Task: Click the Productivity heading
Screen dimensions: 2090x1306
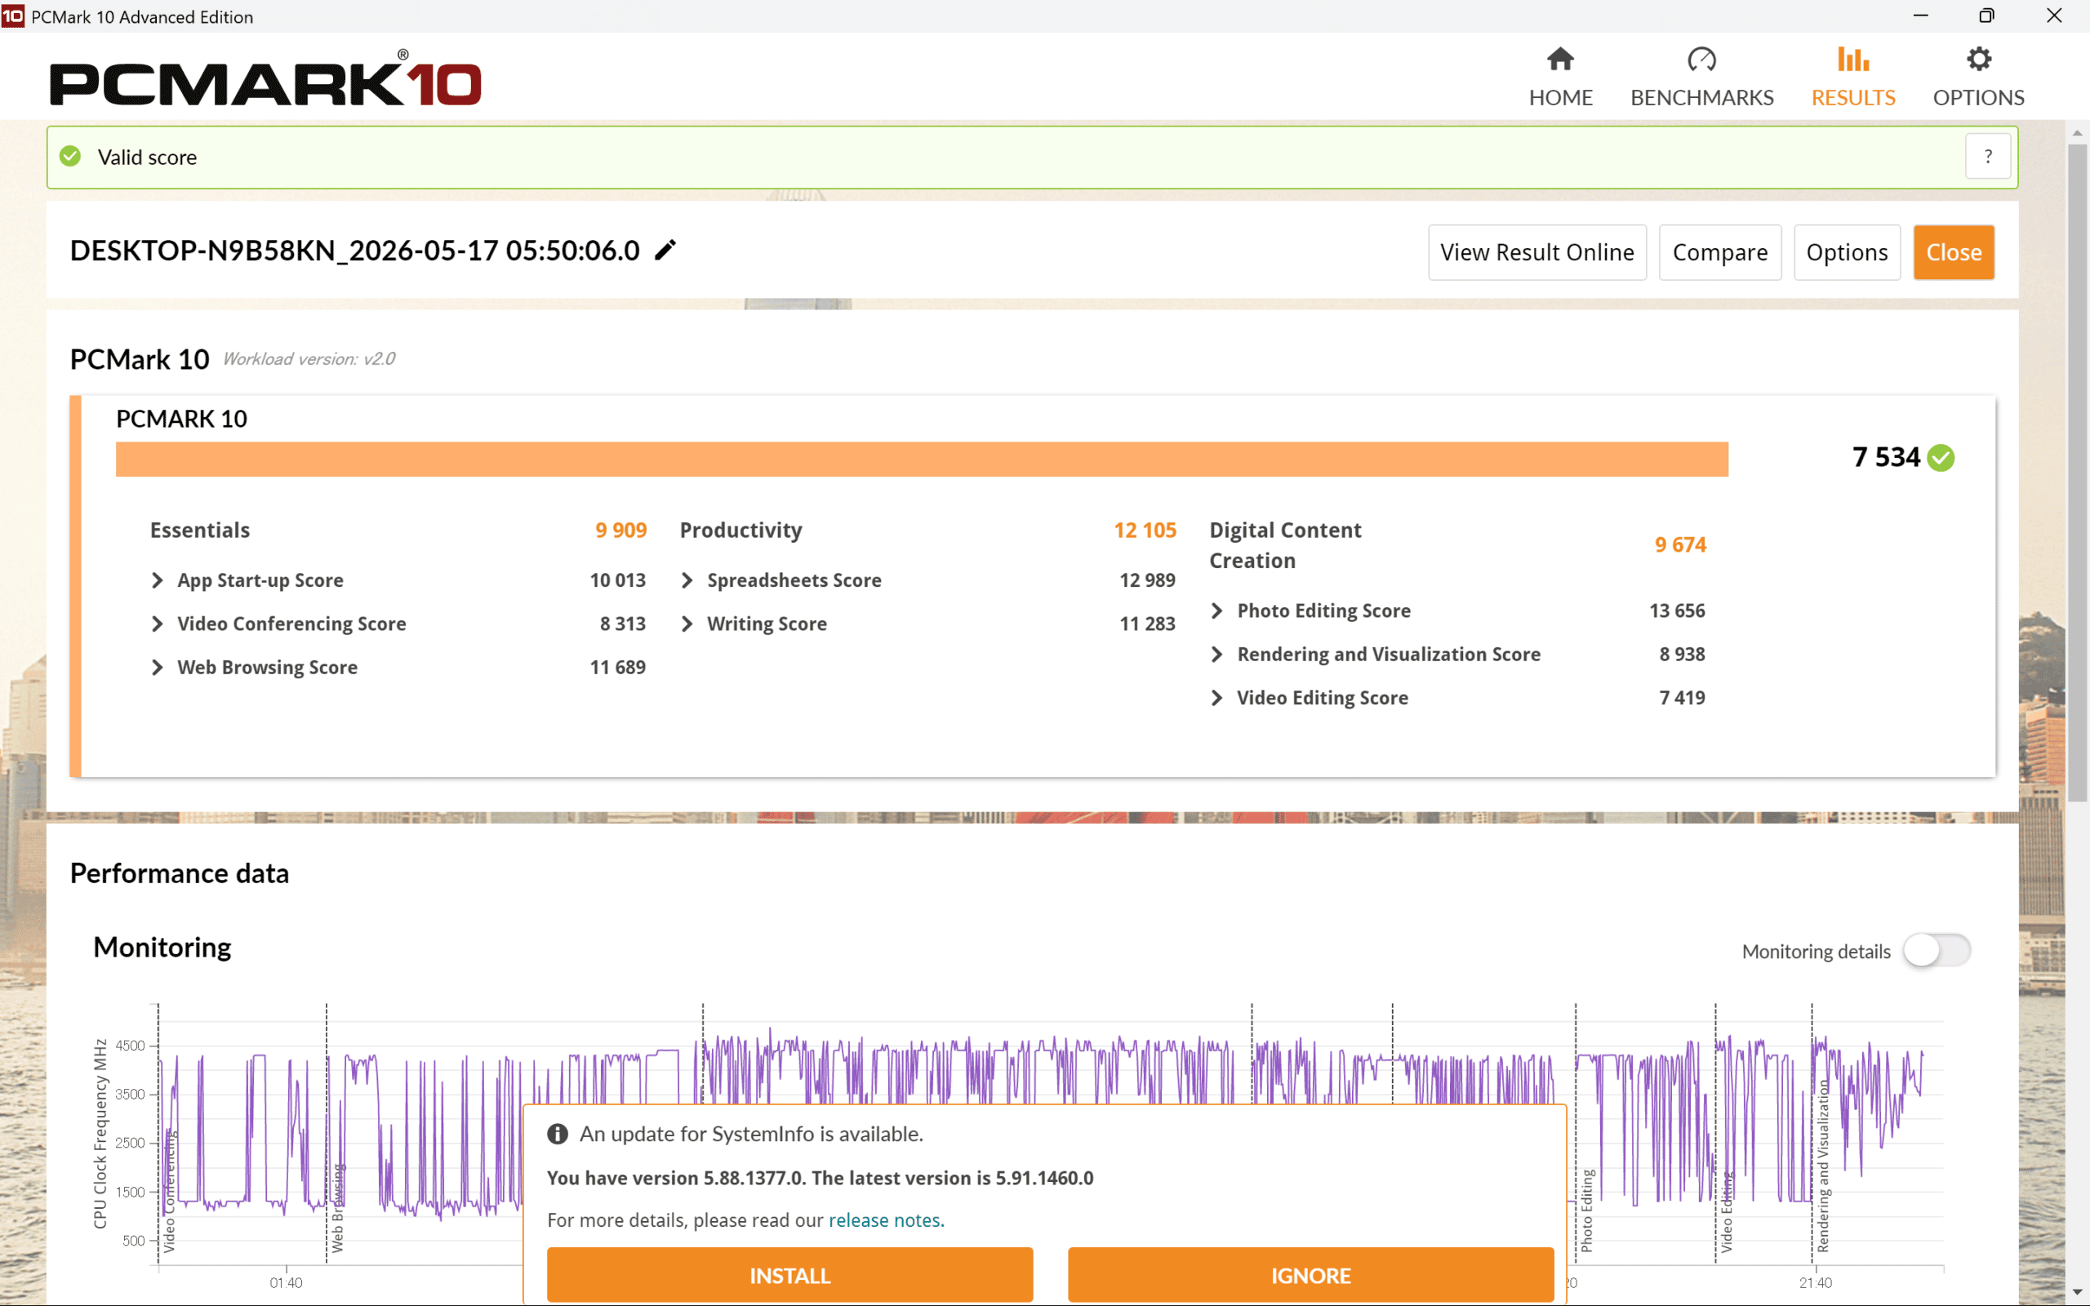Action: pos(741,531)
